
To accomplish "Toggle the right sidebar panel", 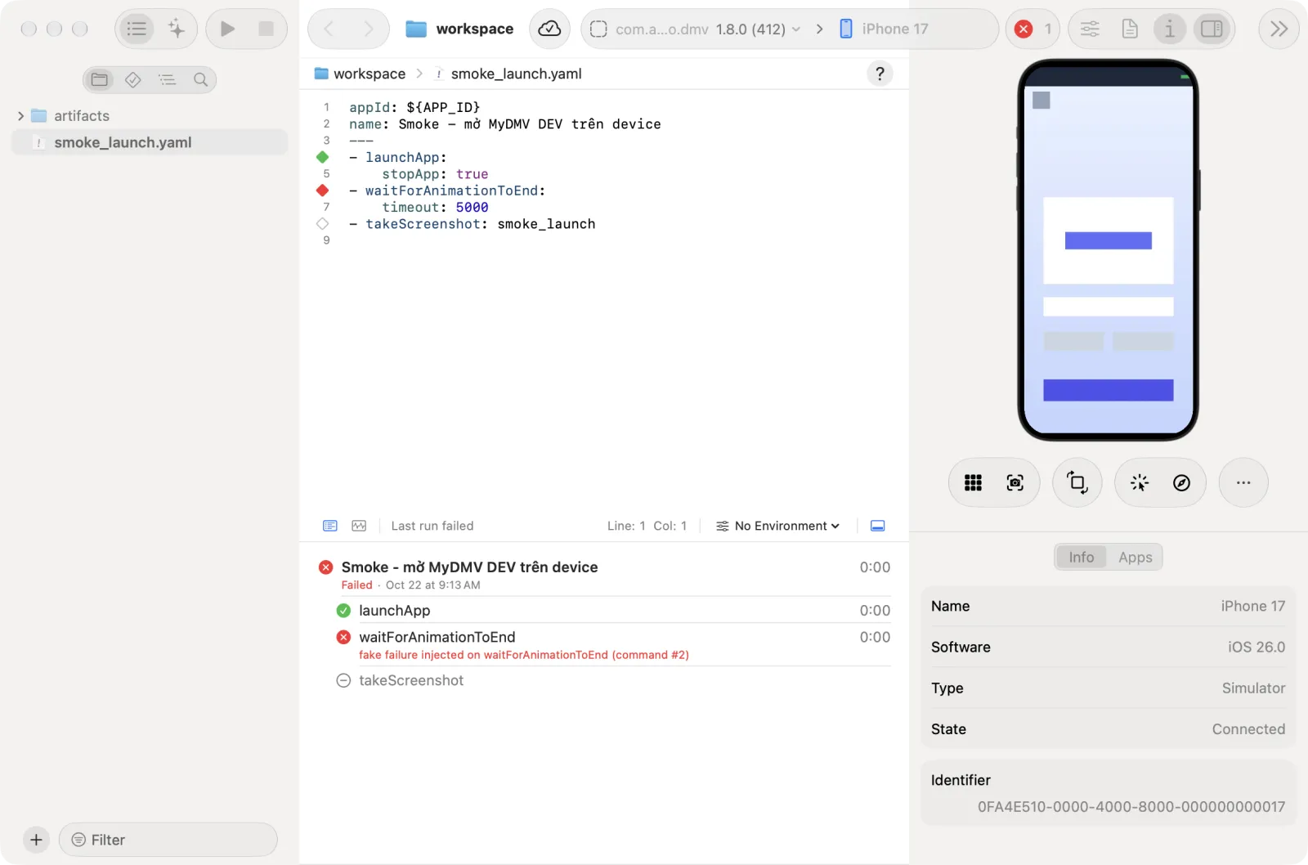I will pos(1212,29).
